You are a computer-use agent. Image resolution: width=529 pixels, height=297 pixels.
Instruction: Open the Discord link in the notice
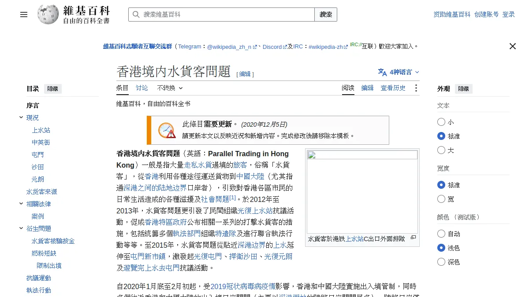point(275,47)
